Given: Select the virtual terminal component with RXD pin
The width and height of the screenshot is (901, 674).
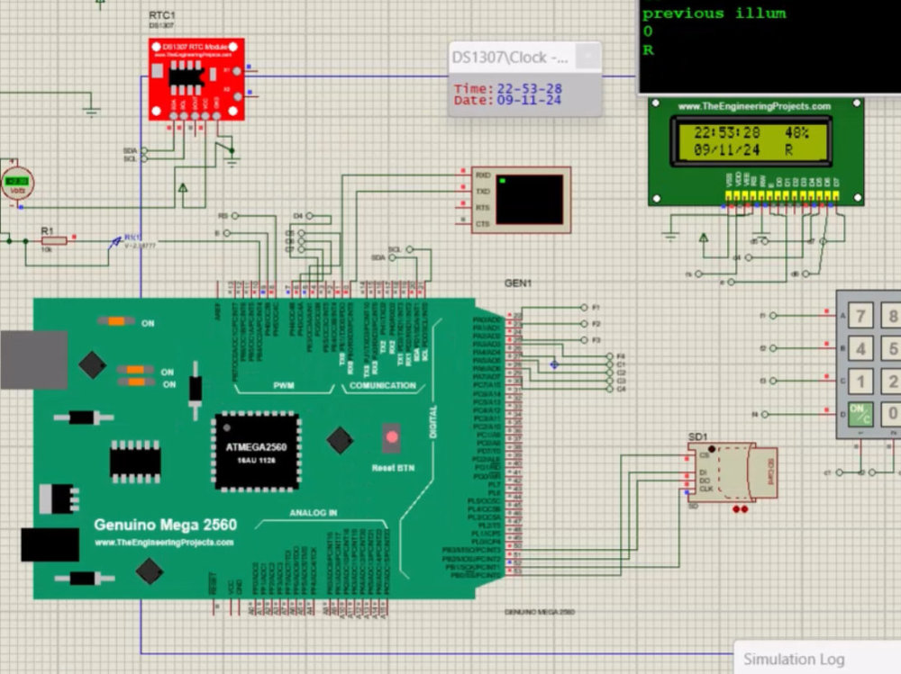Looking at the screenshot, I should tap(521, 200).
